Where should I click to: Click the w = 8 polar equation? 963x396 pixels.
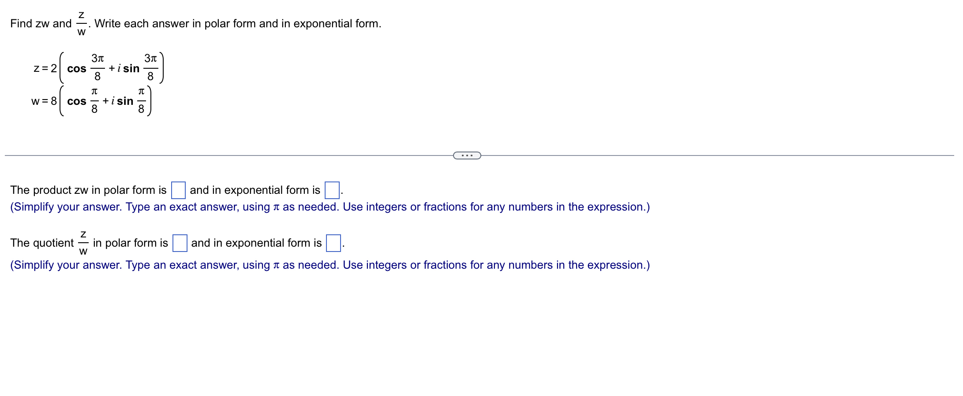90,102
